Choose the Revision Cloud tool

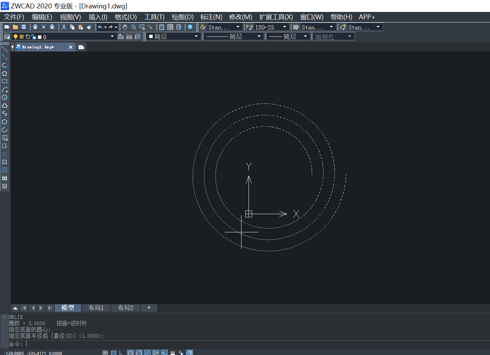click(5, 105)
